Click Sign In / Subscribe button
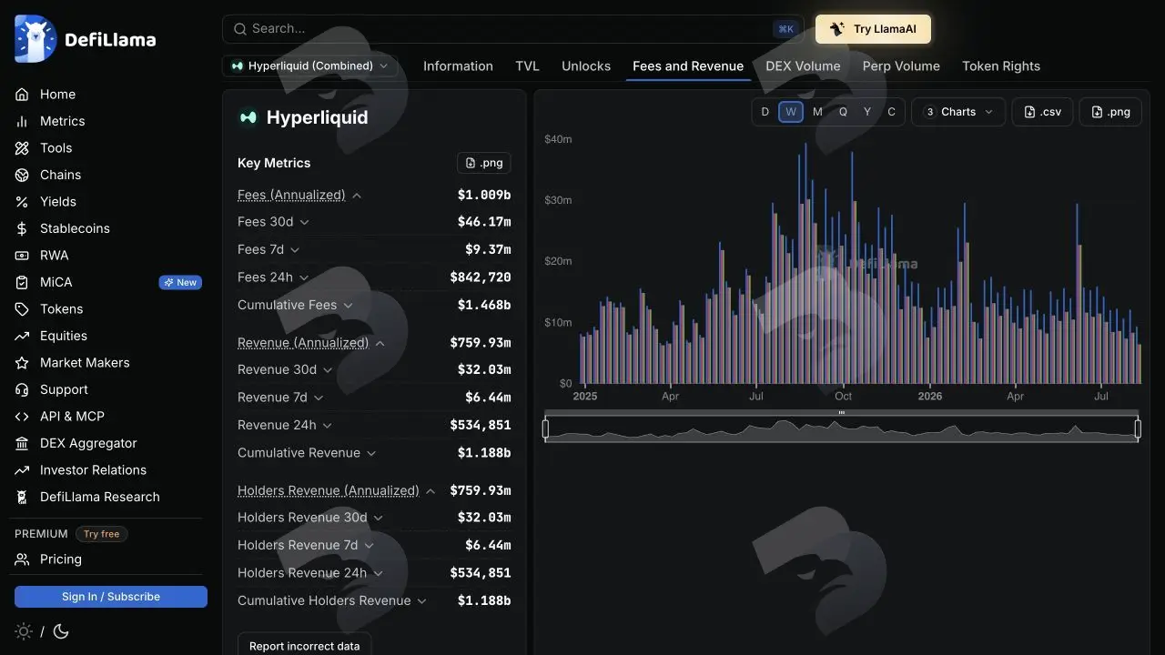This screenshot has width=1165, height=655. coord(111,597)
